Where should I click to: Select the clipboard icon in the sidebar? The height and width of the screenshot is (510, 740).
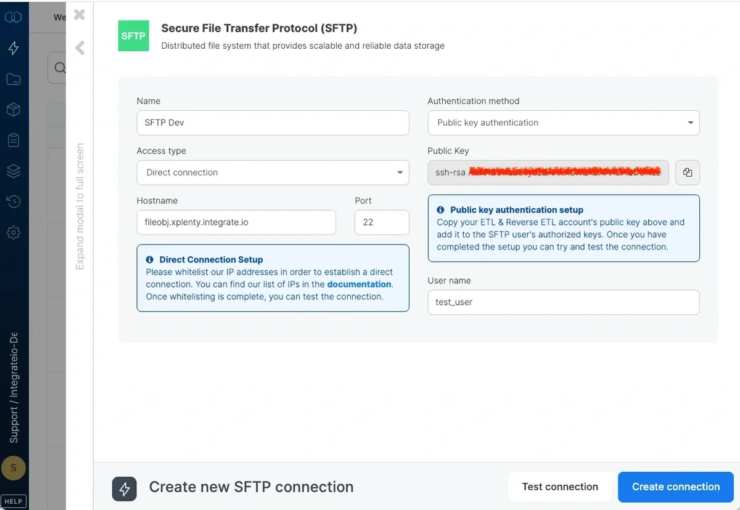[14, 140]
